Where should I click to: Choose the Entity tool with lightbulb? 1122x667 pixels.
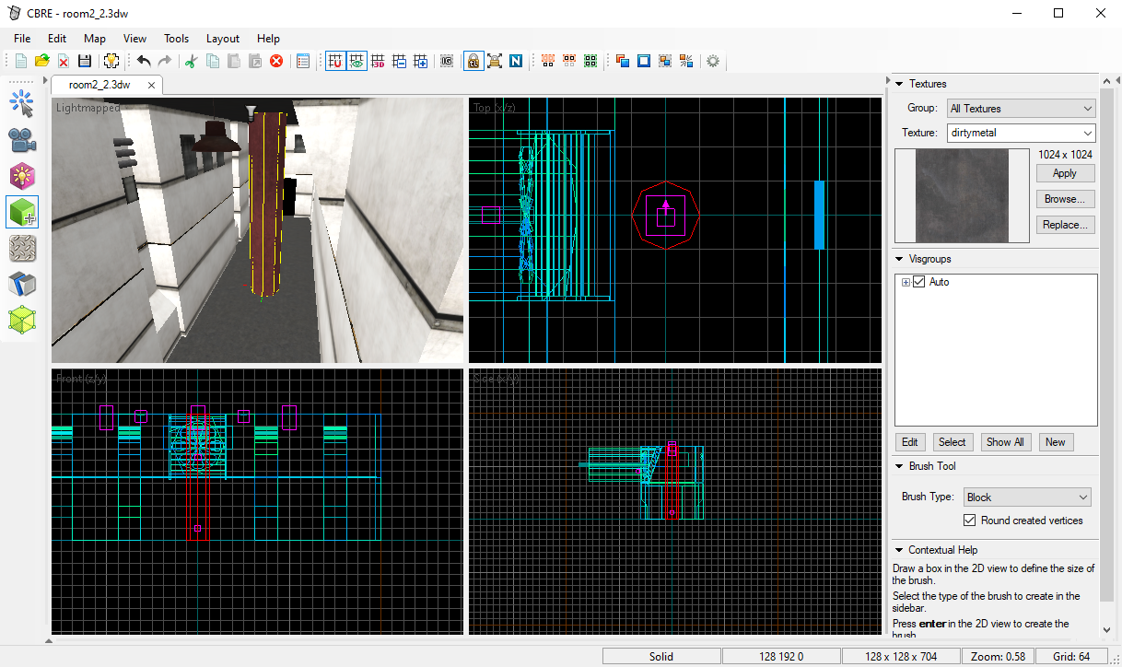click(22, 176)
